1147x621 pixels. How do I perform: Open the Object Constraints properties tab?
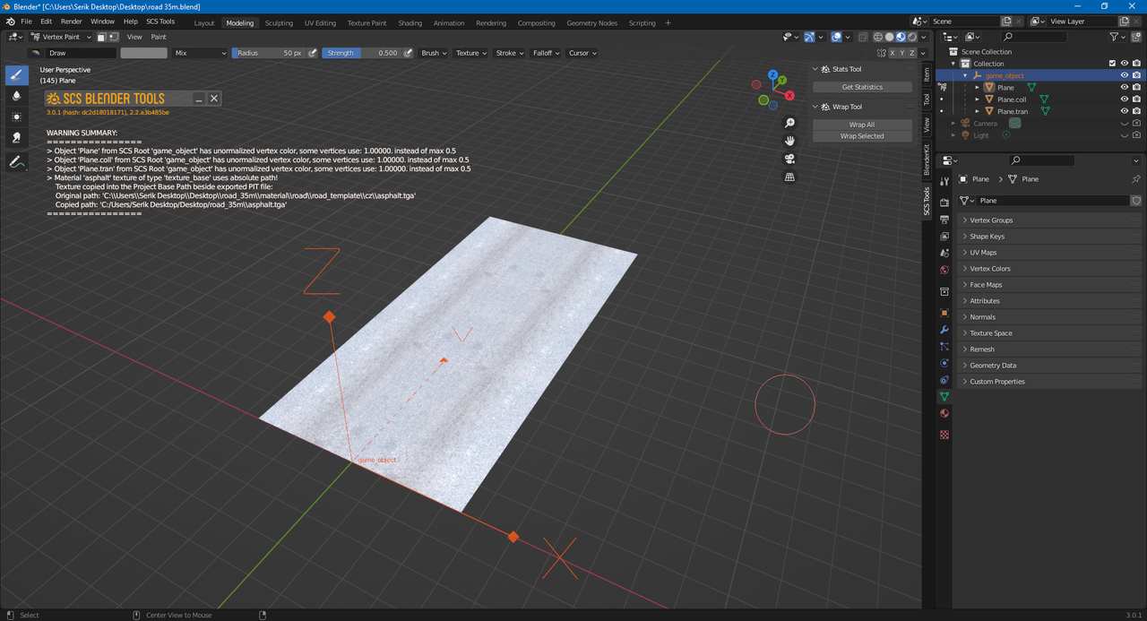(x=944, y=380)
